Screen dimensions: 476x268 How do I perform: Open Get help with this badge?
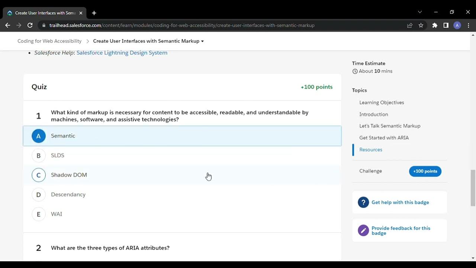pyautogui.click(x=400, y=202)
